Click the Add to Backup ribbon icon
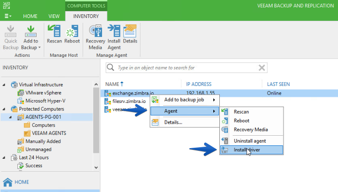Screen dimensions: 338x192 coord(30,37)
